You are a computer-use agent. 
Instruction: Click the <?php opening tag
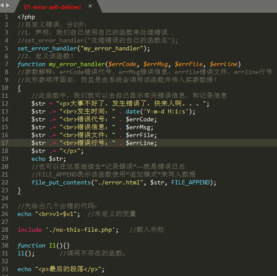coord(26,17)
